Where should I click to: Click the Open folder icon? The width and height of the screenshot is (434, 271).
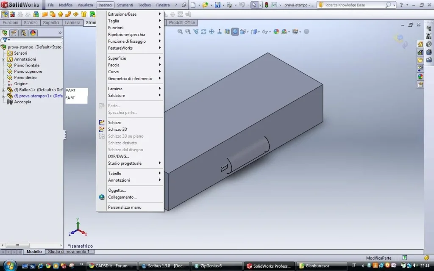click(x=205, y=5)
